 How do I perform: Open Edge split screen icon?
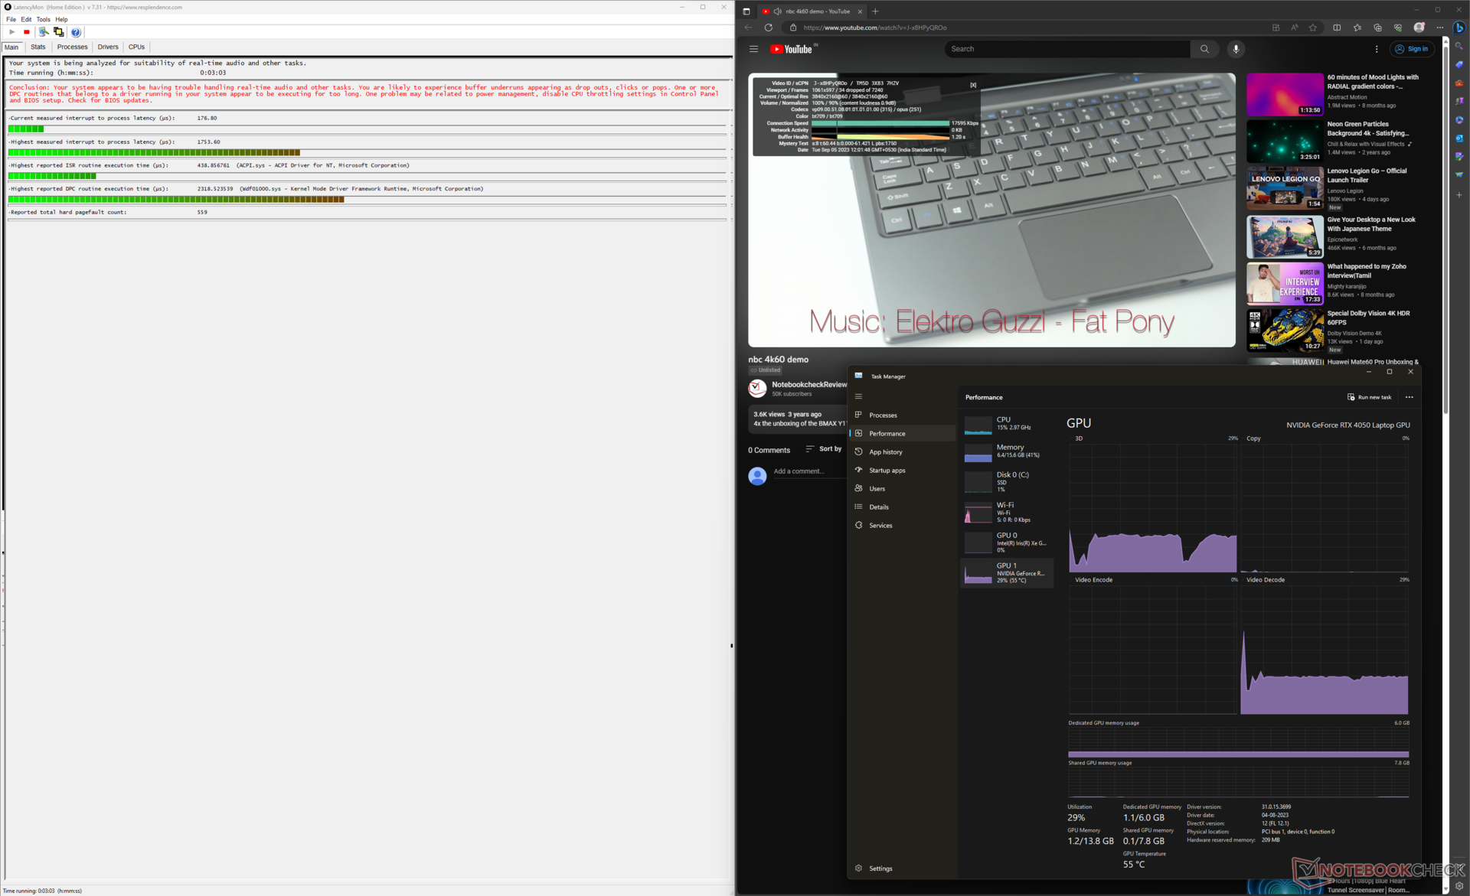click(1337, 28)
